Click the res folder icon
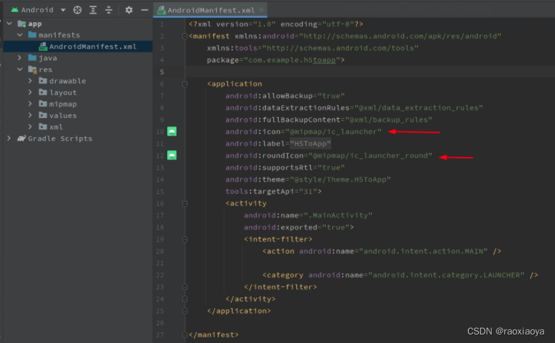The image size is (555, 343). pyautogui.click(x=32, y=70)
